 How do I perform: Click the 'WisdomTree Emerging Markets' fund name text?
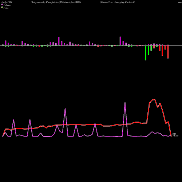click(x=116, y=2)
